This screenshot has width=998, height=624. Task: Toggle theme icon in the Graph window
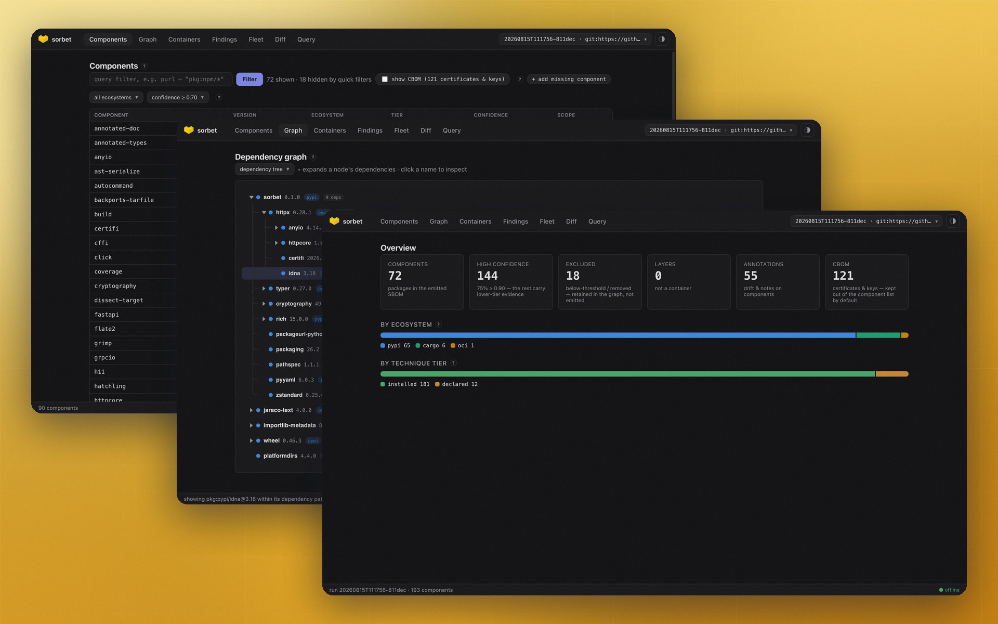(x=807, y=130)
